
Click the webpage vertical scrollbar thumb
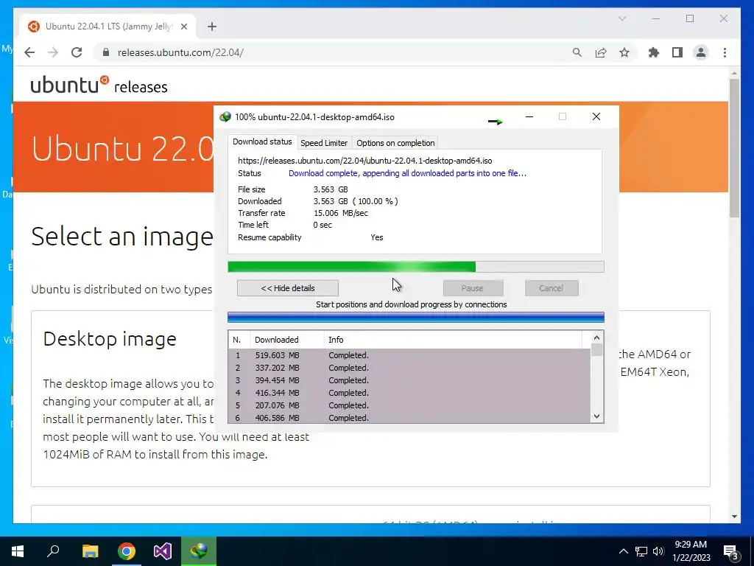[x=734, y=148]
